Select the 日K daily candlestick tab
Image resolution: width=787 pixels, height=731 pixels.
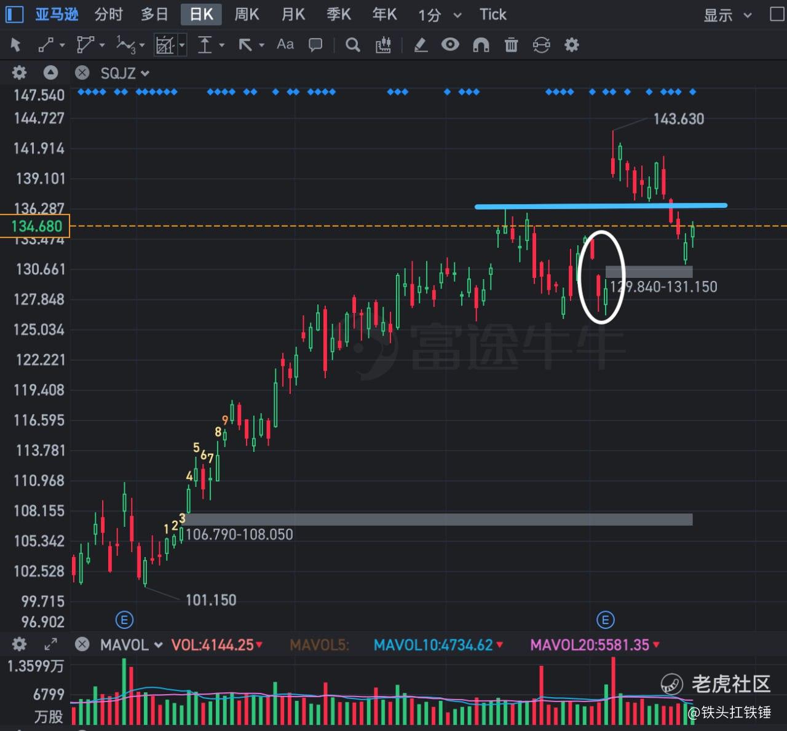point(201,14)
